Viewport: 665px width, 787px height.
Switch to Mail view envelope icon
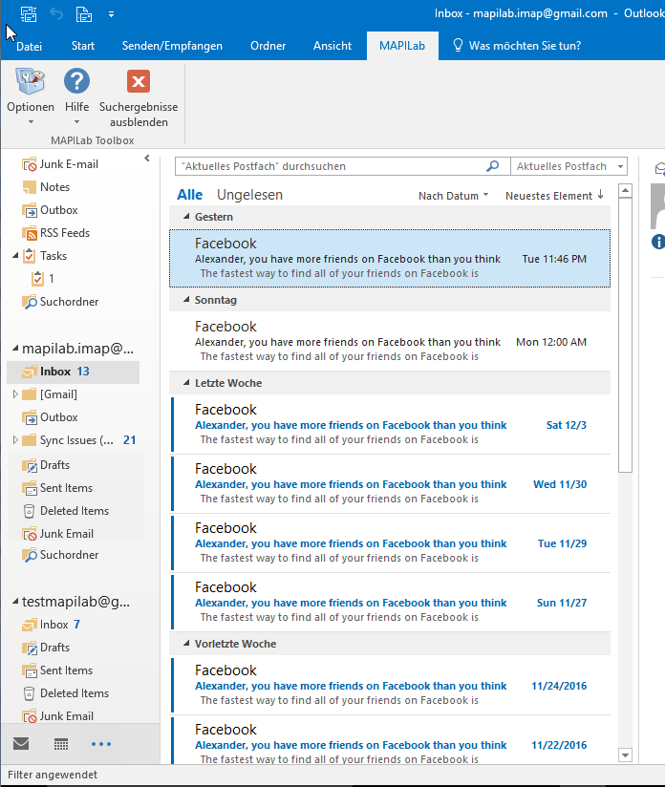coord(21,744)
